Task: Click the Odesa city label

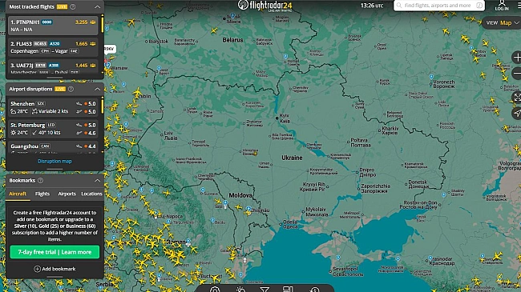Action: tap(290, 224)
